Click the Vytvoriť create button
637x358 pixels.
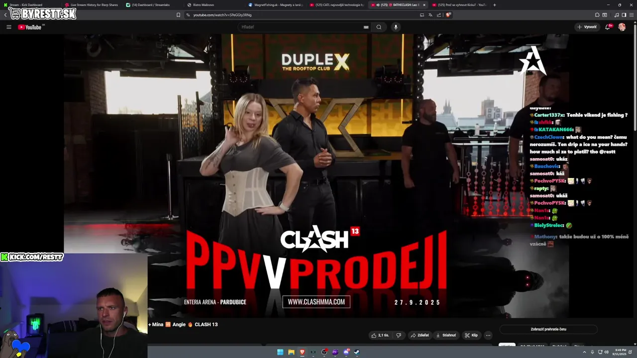click(587, 27)
